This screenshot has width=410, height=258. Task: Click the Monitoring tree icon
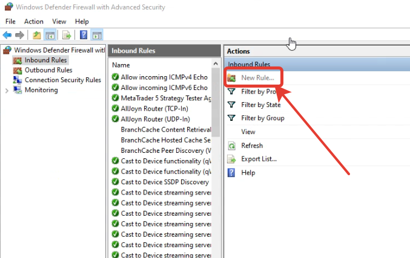[x=18, y=90]
